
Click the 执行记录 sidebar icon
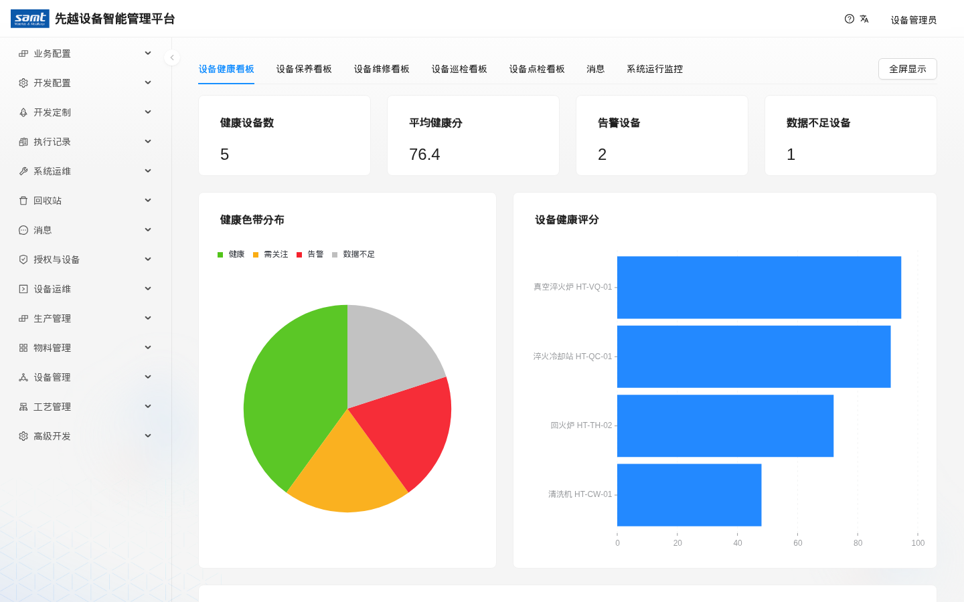click(x=23, y=142)
